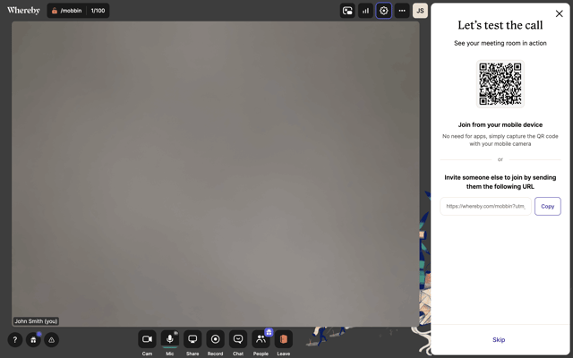Click the Whereby logo

23,10
